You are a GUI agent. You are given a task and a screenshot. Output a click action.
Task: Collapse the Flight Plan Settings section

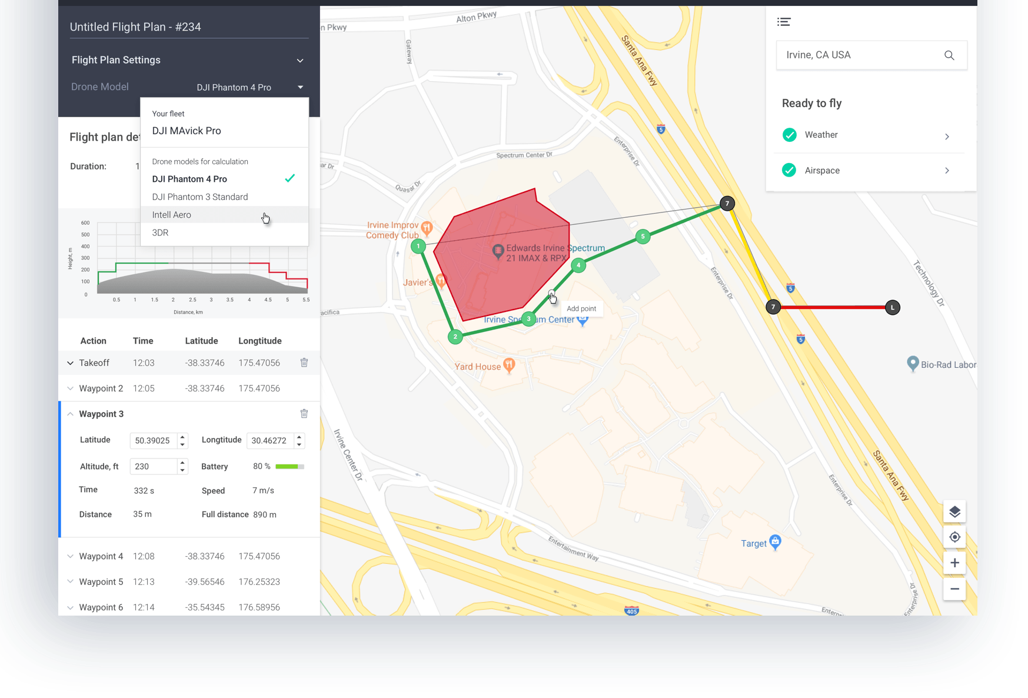(x=300, y=61)
